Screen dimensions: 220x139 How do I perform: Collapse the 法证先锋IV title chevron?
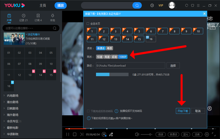pyautogui.click(x=26, y=34)
